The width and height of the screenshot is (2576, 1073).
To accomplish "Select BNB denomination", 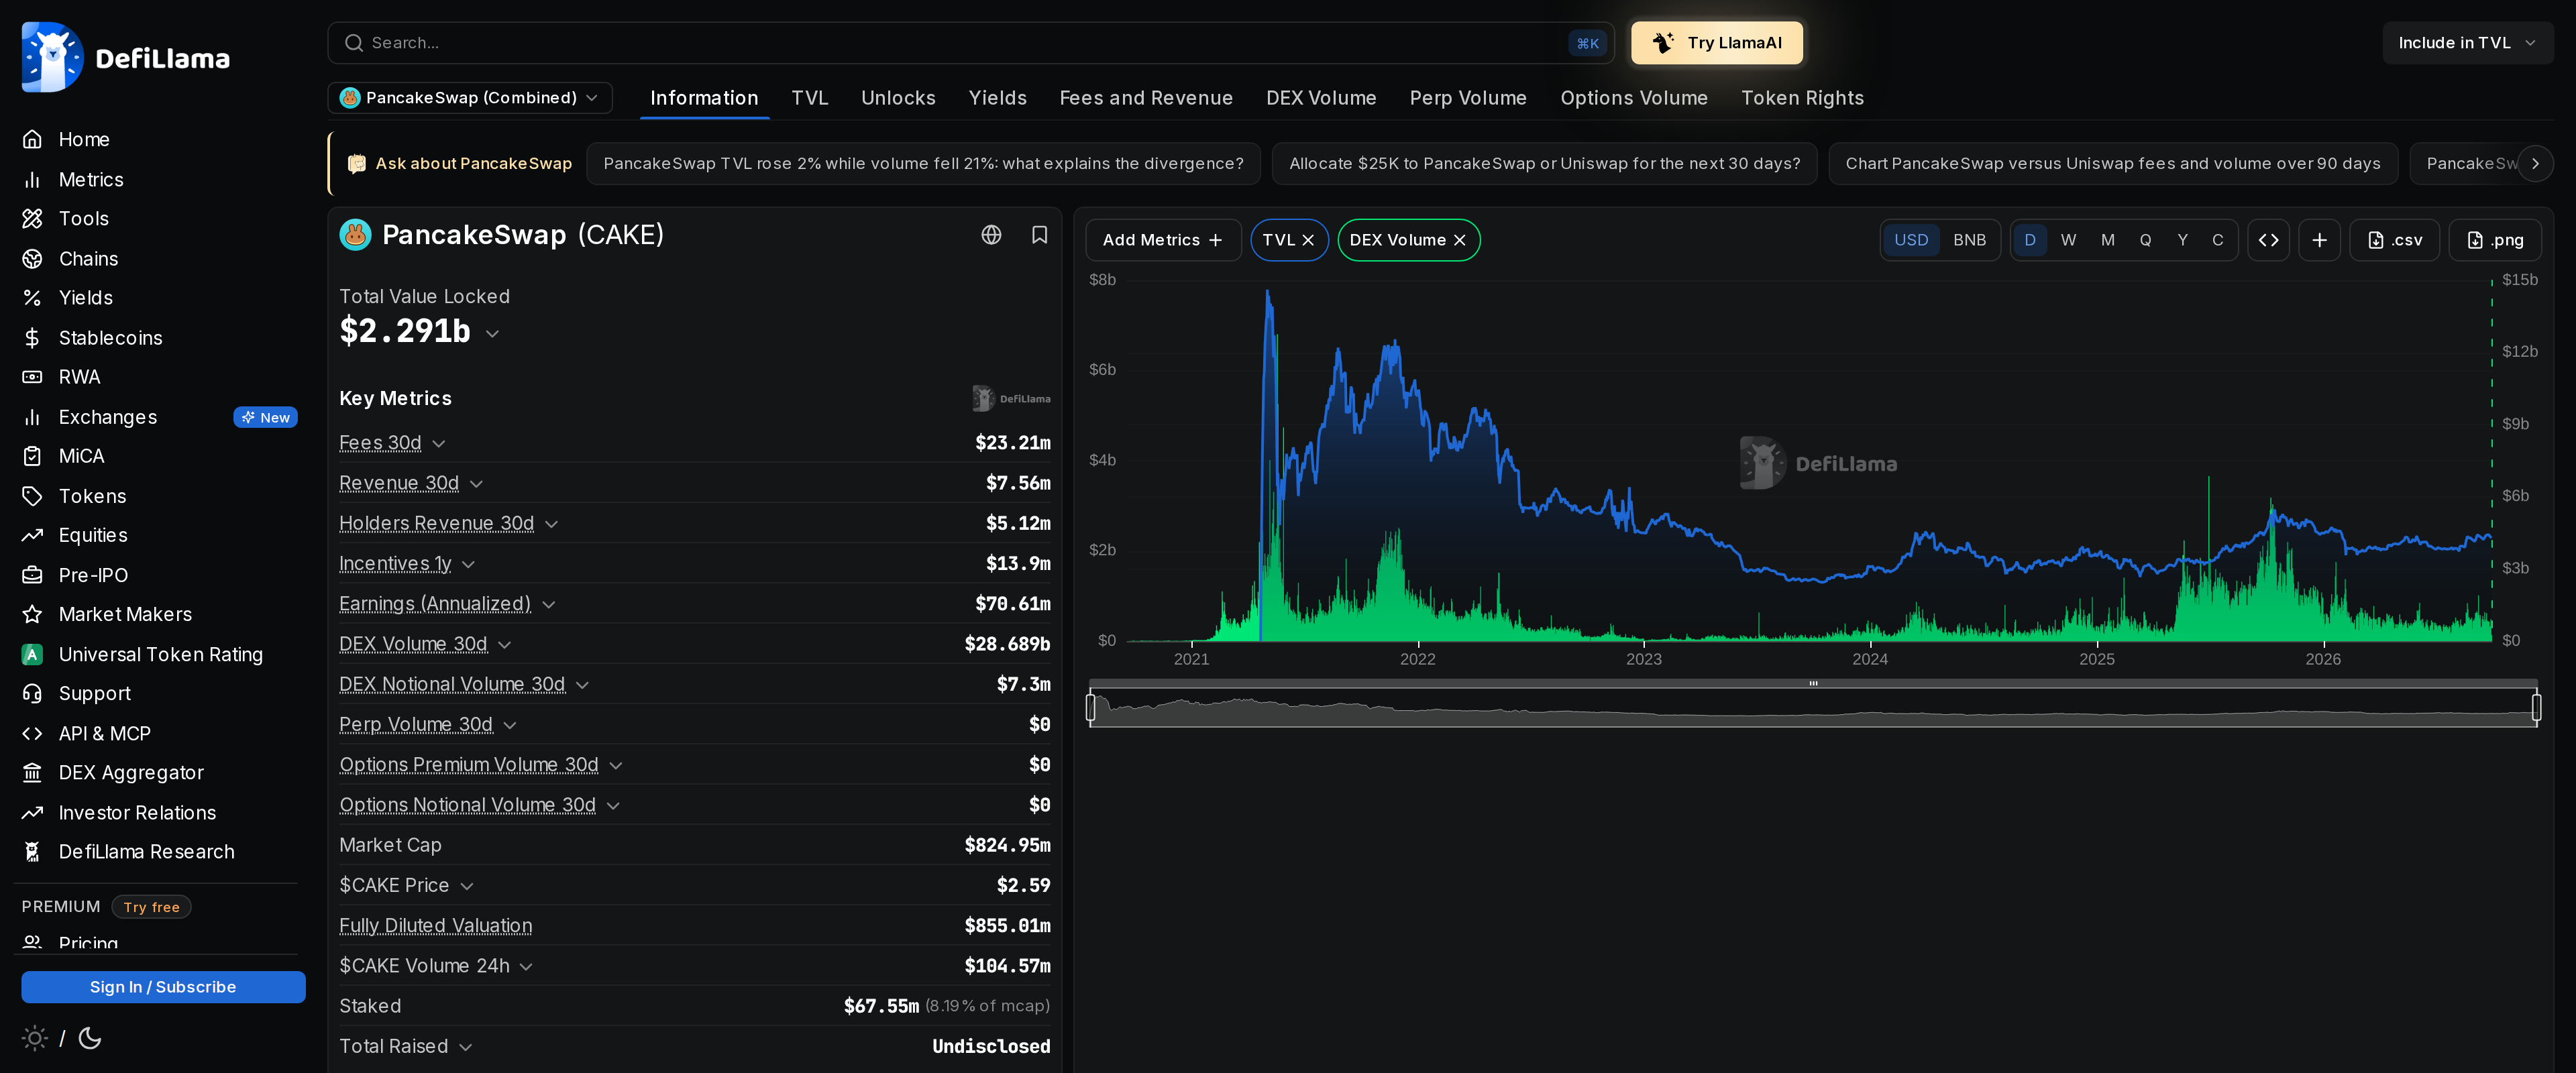I will click(x=1969, y=240).
